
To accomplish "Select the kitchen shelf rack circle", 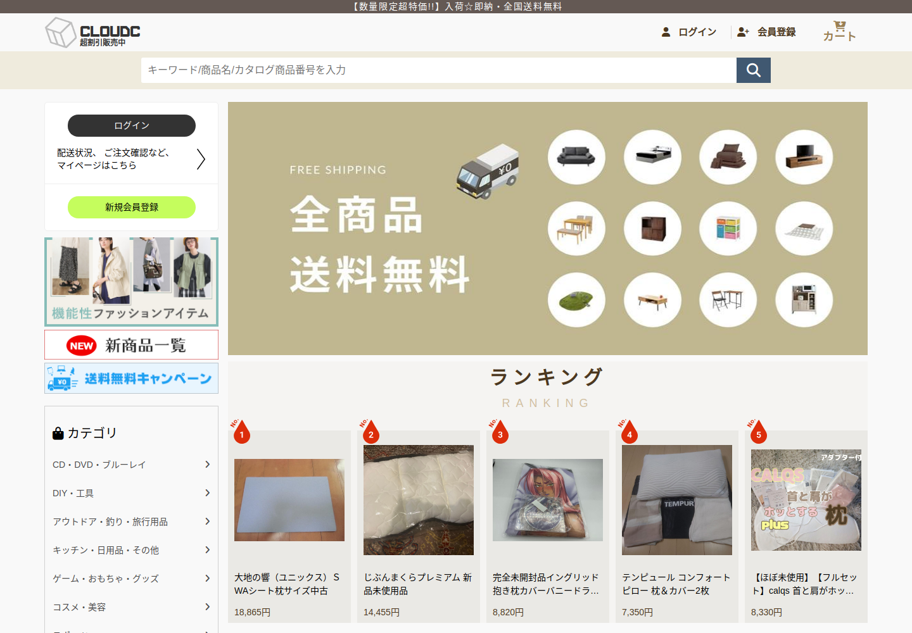I will pos(804,300).
